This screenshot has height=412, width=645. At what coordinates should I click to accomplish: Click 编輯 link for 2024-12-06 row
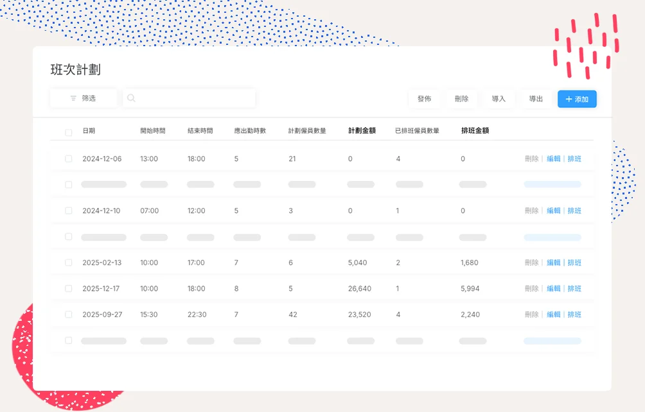coord(553,159)
